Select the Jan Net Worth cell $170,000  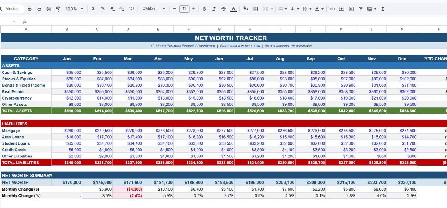coord(67,183)
